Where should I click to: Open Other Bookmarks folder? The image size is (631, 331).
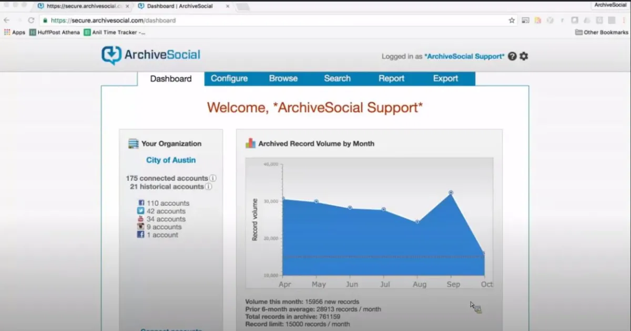[x=602, y=33]
